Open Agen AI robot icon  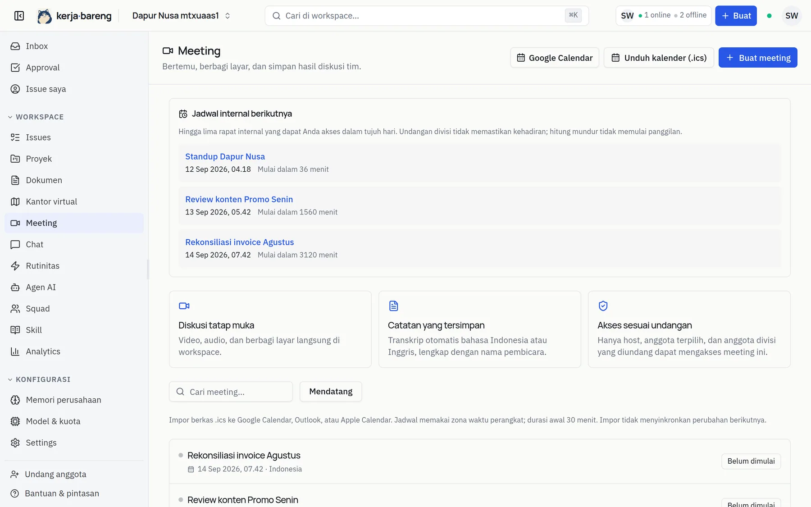tap(15, 287)
